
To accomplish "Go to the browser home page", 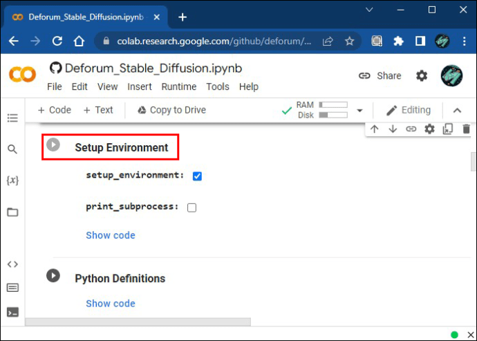I will click(x=79, y=41).
